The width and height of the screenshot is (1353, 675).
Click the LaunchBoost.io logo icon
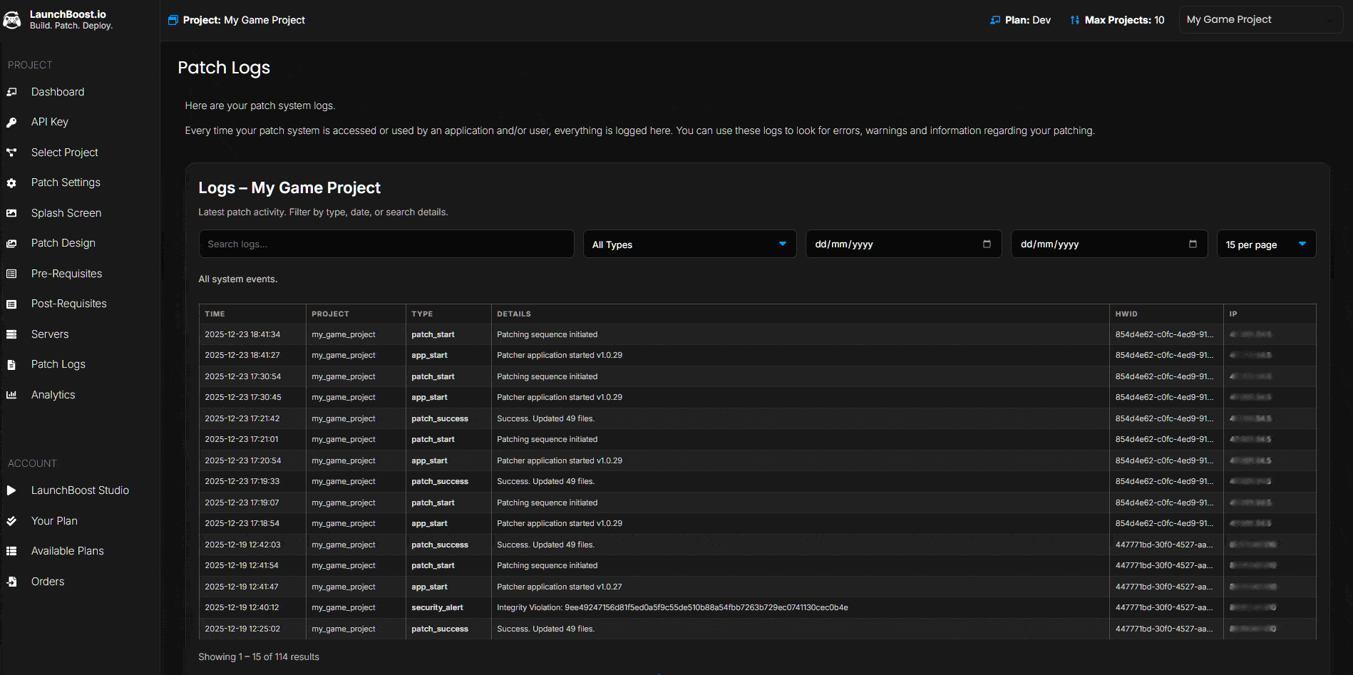[x=12, y=20]
